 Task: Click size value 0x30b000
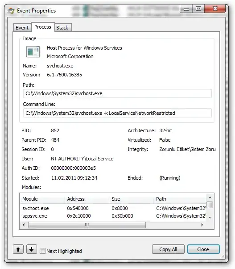[122, 216]
